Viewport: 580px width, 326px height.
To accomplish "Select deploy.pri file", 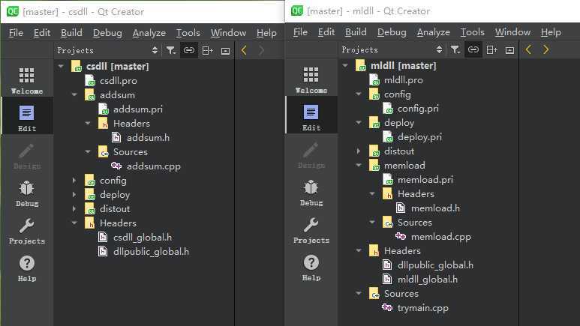I will 419,136.
